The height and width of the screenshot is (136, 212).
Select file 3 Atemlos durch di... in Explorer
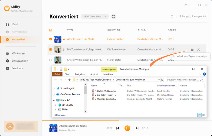click(104, 99)
